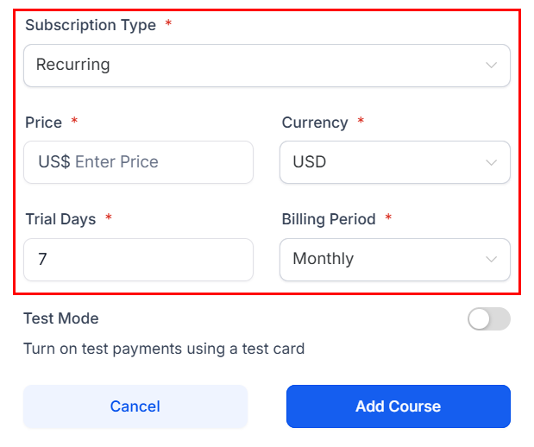
Task: Click the Subscription Type label
Action: point(91,25)
